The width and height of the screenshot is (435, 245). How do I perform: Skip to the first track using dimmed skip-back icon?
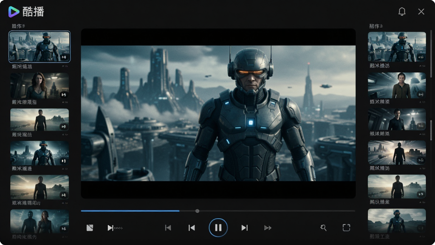click(x=168, y=228)
